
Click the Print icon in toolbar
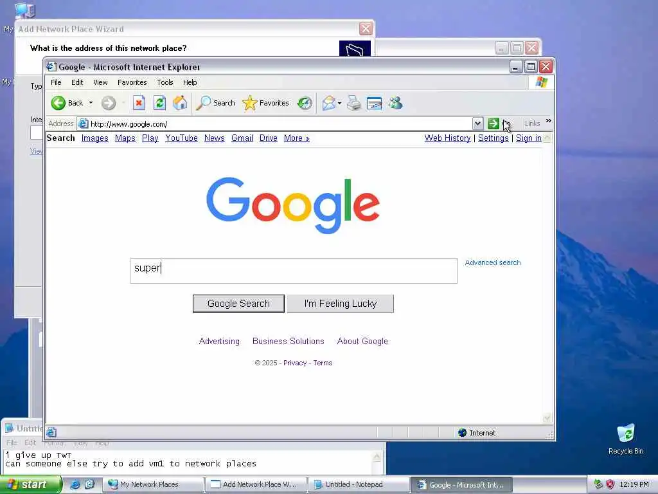[354, 103]
